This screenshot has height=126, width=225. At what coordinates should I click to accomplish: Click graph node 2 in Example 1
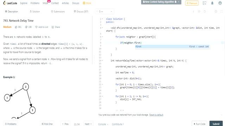click(26, 87)
